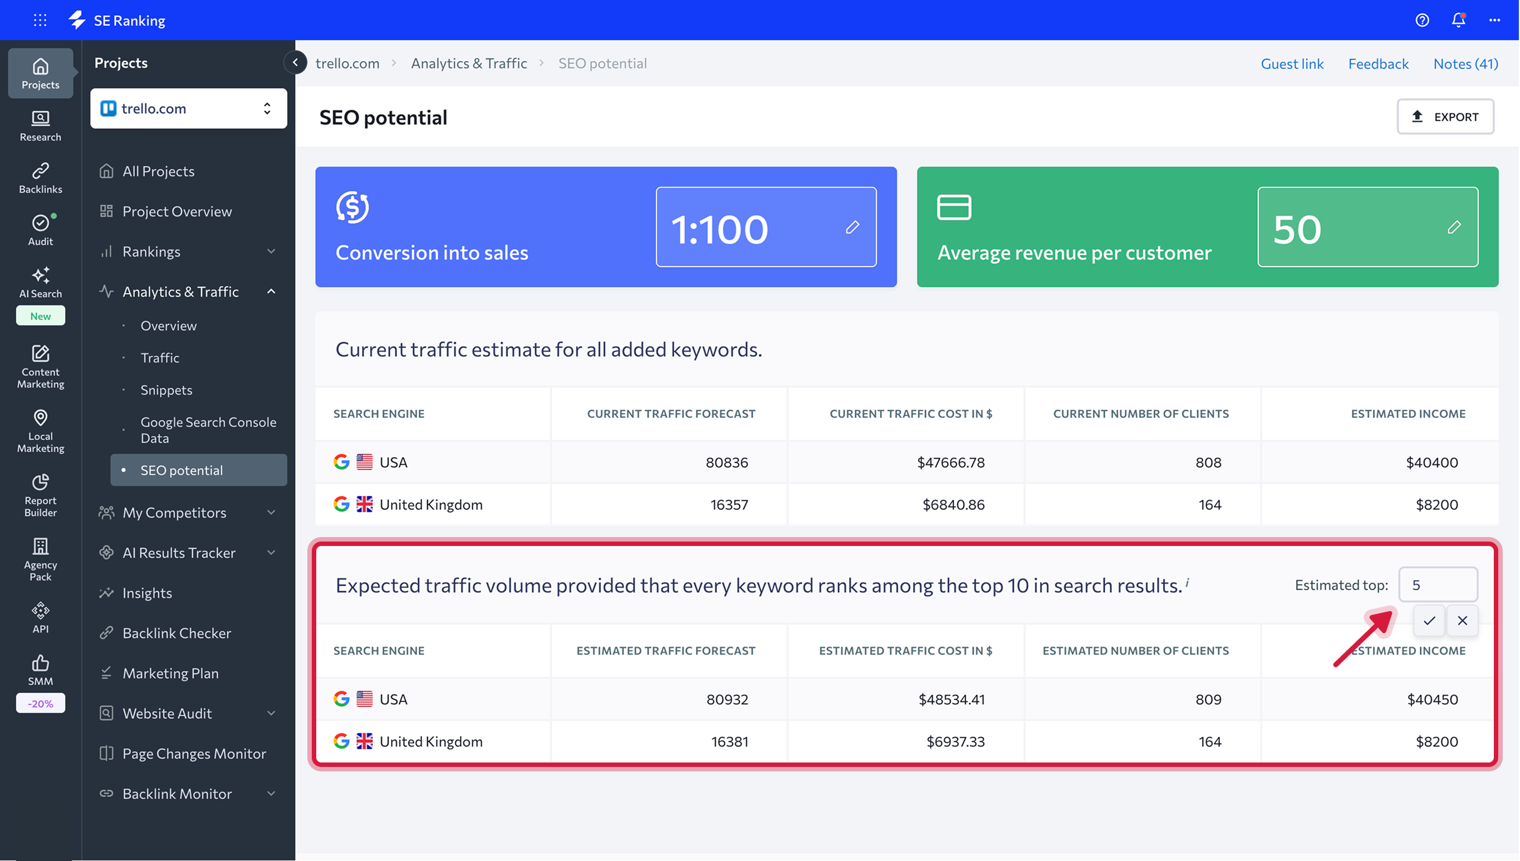Open the help question mark icon

coord(1422,20)
